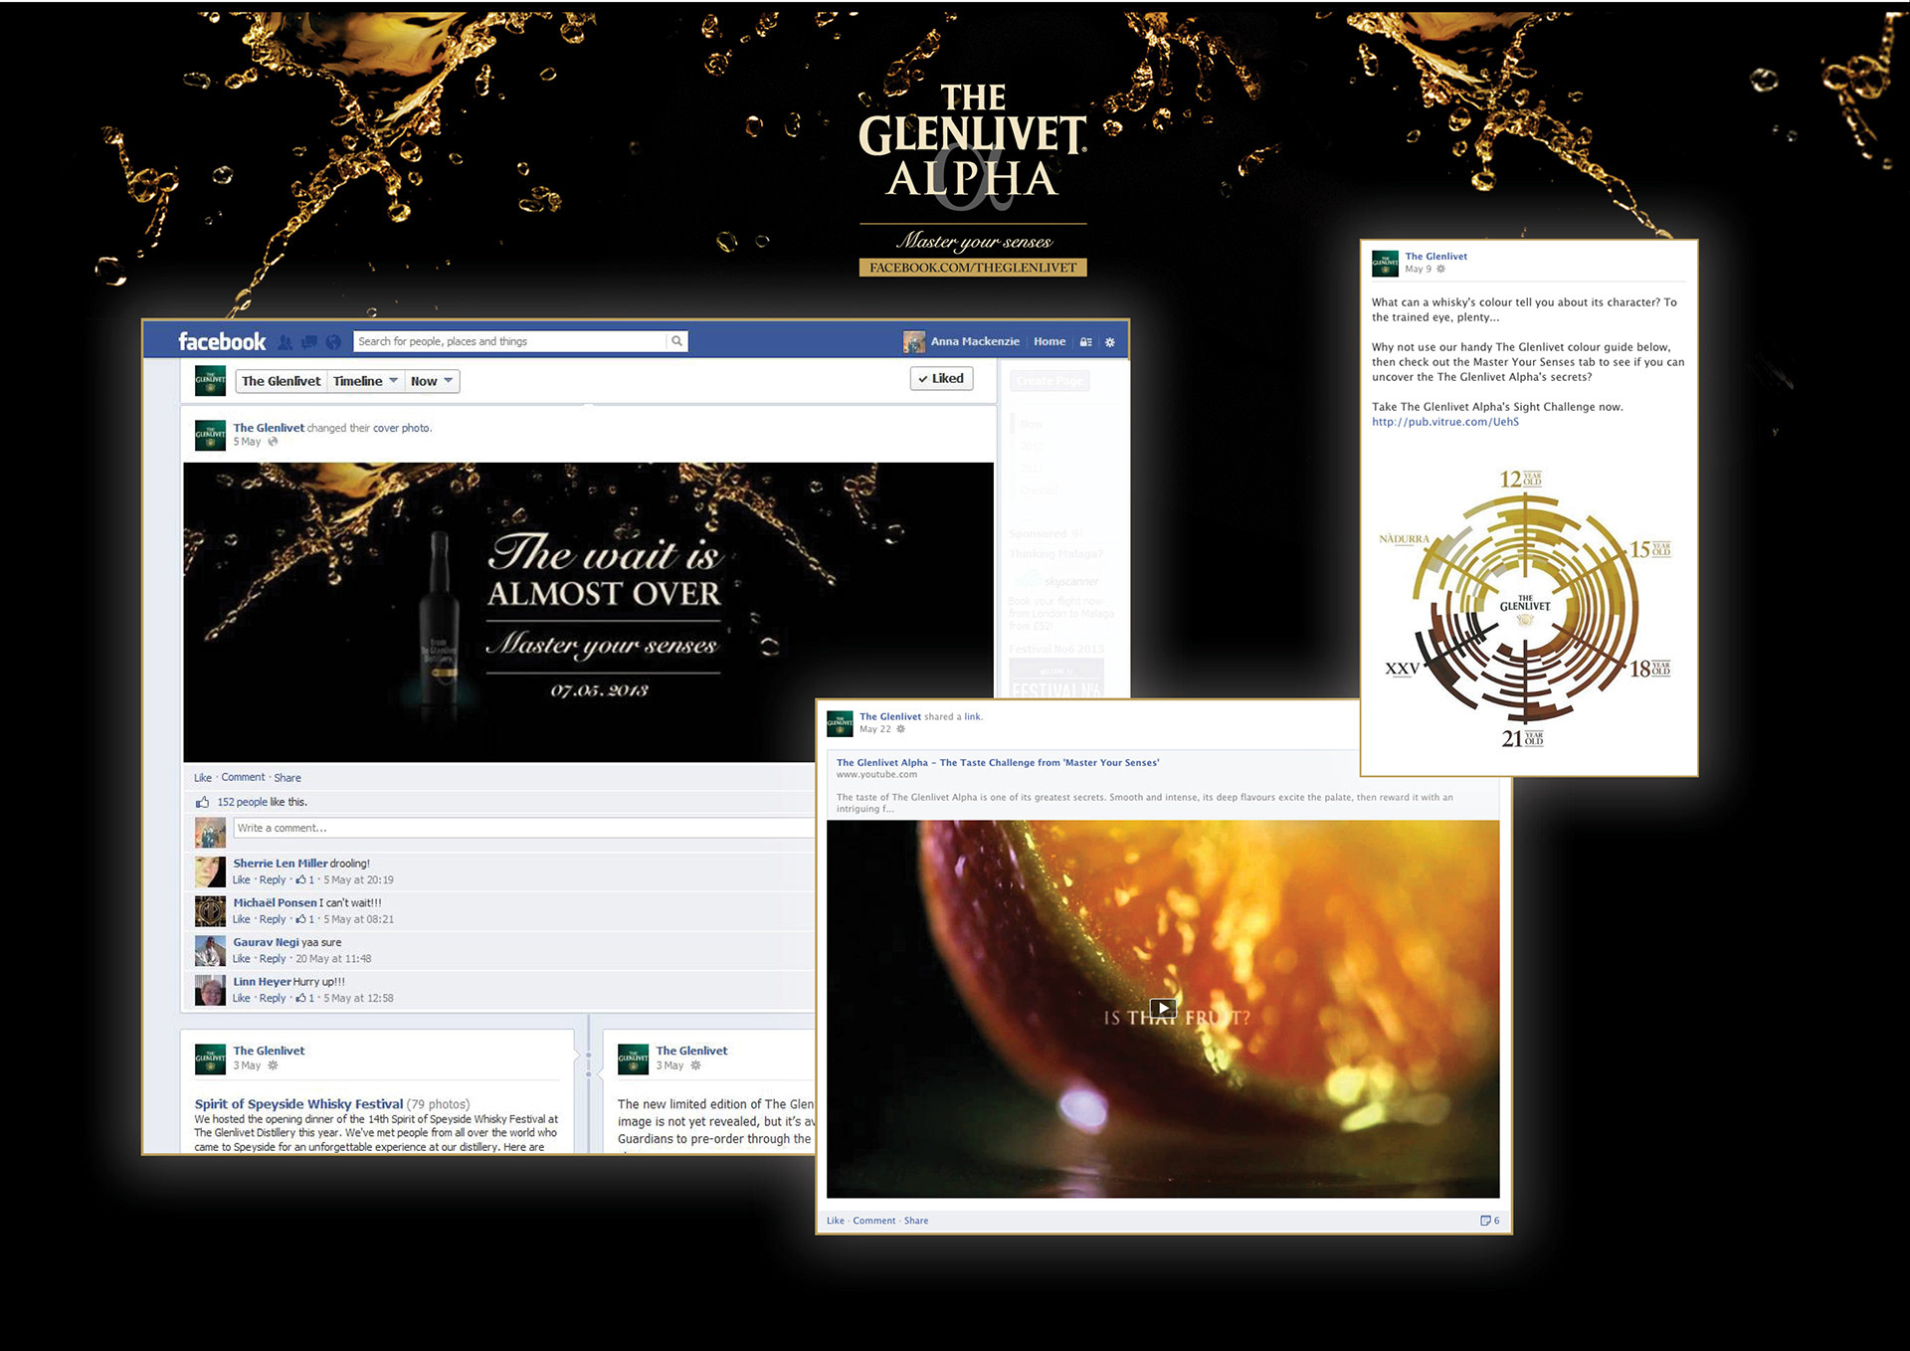Click the Glenlivet avatar on the Speyside Festival post
The image size is (1910, 1351).
(x=210, y=1060)
